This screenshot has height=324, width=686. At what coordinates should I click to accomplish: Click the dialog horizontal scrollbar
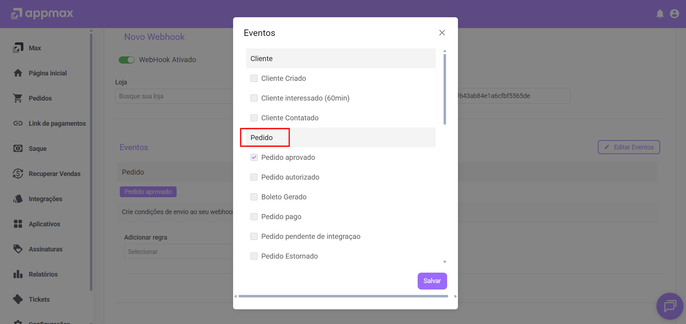(x=343, y=296)
